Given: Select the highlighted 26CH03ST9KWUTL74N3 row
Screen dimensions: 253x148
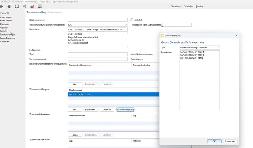Looking at the screenshot, I should pyautogui.click(x=114, y=95).
